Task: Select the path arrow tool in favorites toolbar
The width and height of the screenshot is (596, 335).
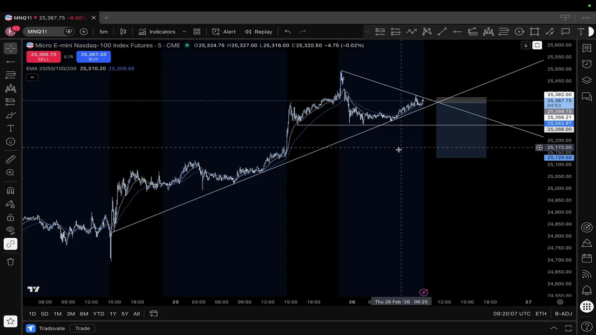Action: coord(411,32)
